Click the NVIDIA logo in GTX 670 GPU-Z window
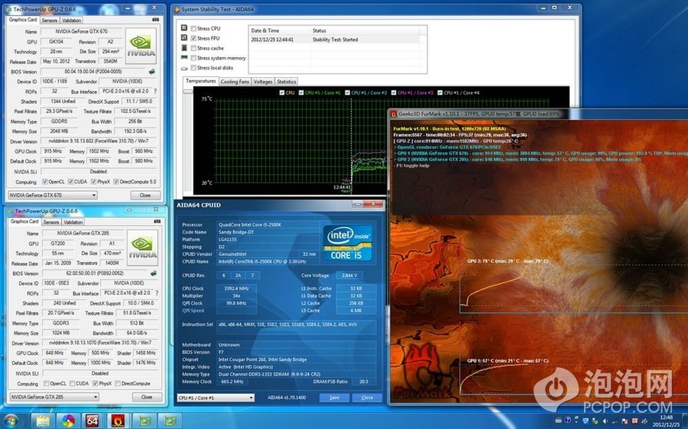Viewport: 688px width, 429px height. pyautogui.click(x=141, y=46)
